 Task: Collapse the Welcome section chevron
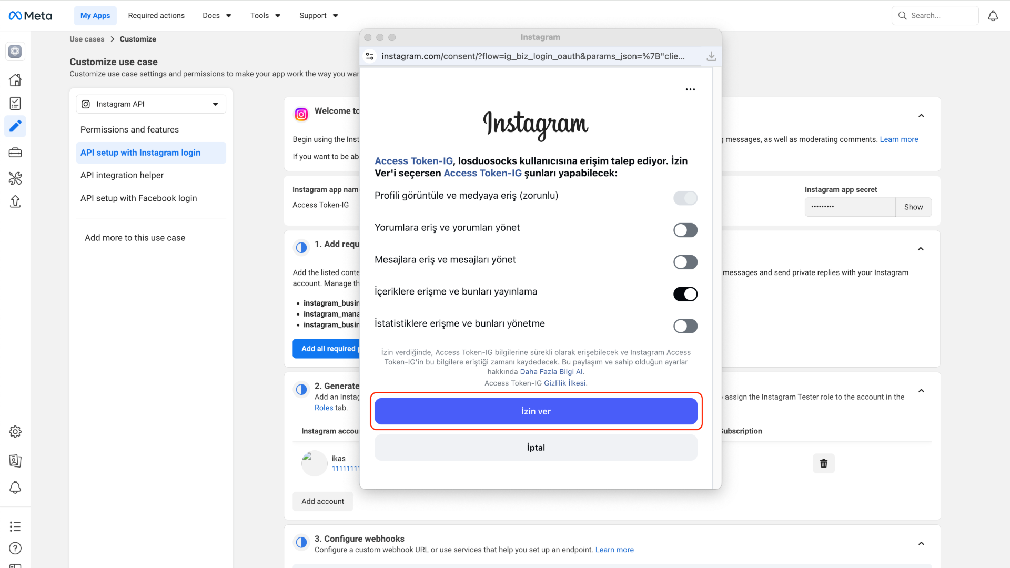pyautogui.click(x=921, y=116)
